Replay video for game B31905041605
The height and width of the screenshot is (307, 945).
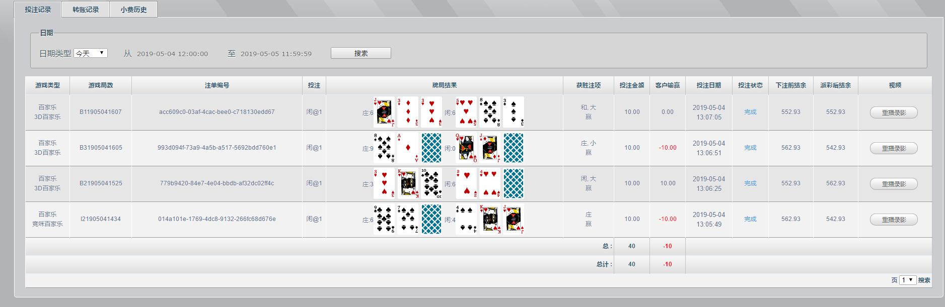click(x=894, y=148)
